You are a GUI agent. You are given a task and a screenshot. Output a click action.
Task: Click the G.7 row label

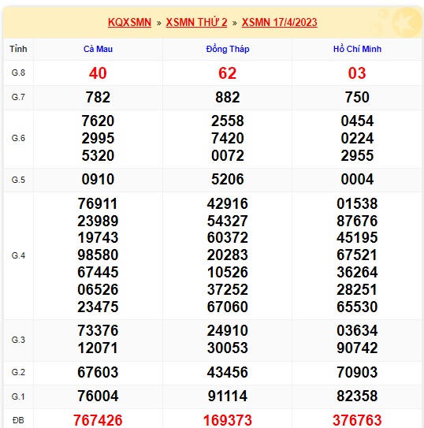[x=18, y=97]
